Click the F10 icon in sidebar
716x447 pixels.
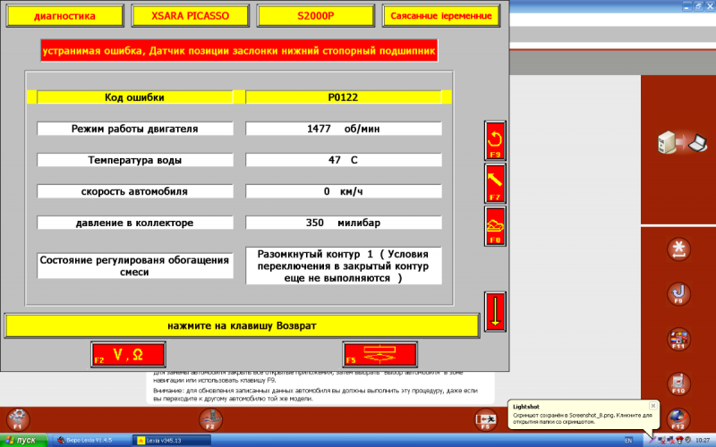[x=678, y=384]
